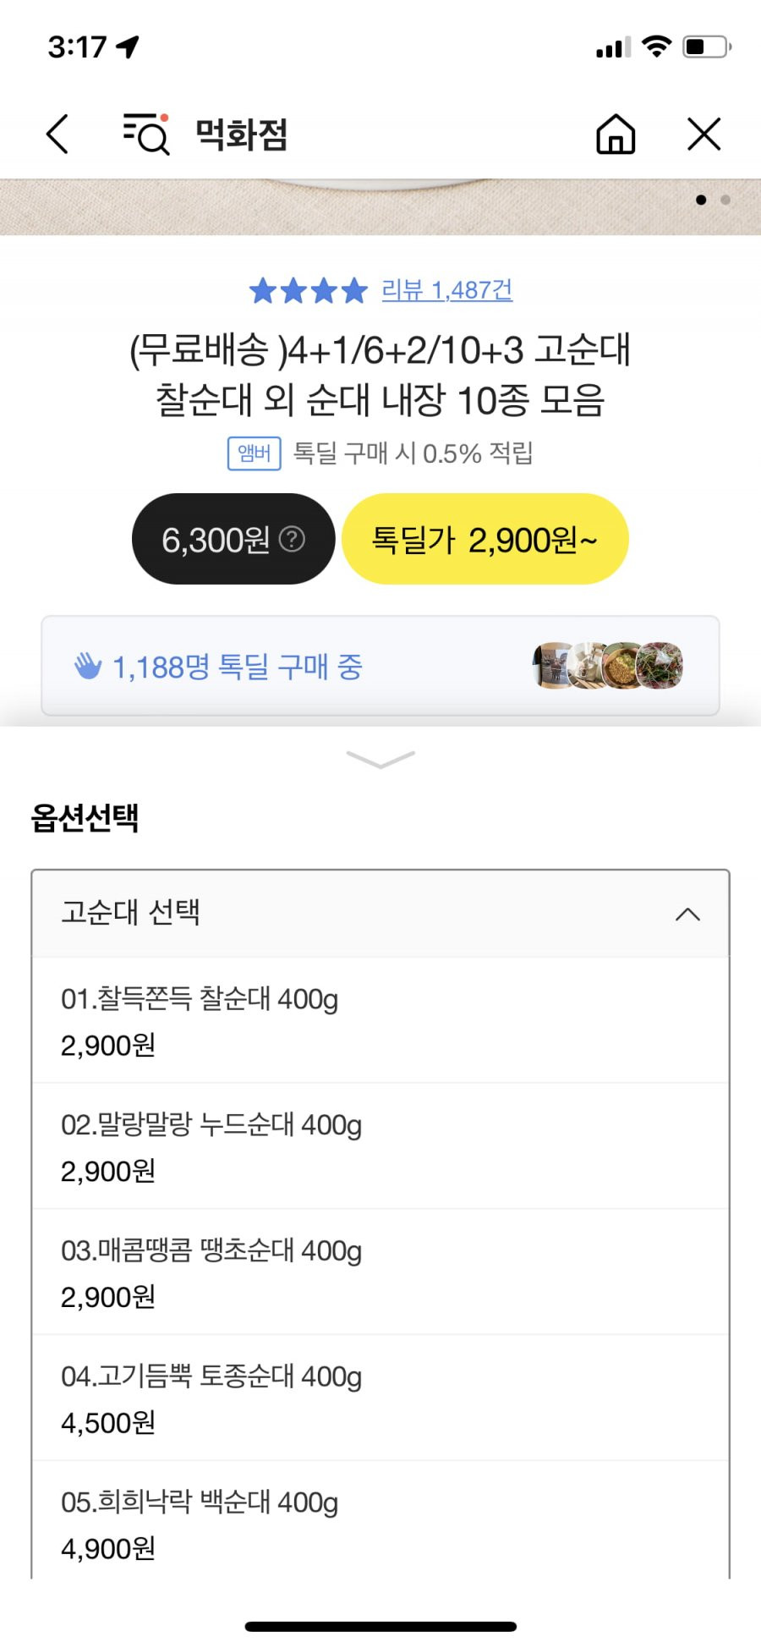Tap the blue star rating icons
Image resolution: width=761 pixels, height=1648 pixels.
309,291
